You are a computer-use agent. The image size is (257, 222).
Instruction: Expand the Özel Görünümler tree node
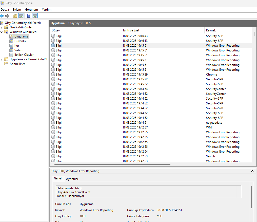2,27
